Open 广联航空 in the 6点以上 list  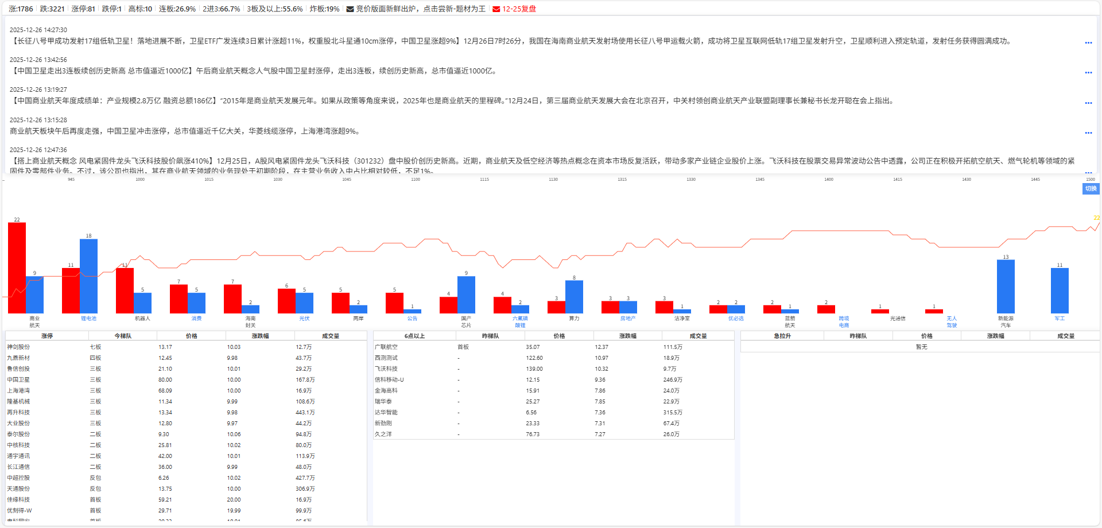pos(386,347)
